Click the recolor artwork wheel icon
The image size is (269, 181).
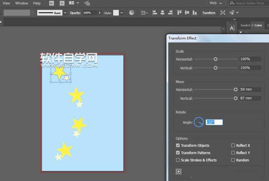click(x=132, y=13)
